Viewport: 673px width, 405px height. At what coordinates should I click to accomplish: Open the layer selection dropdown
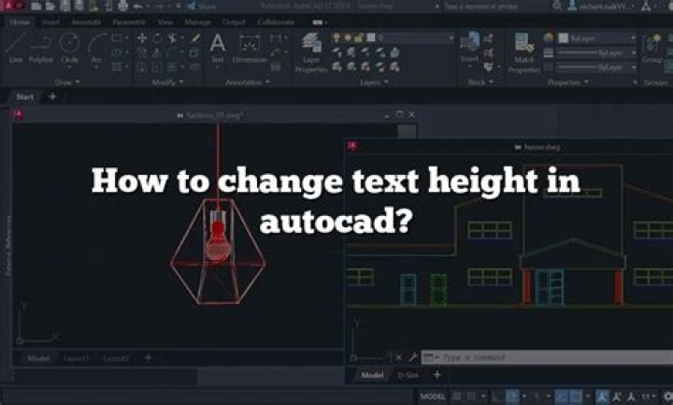[411, 38]
